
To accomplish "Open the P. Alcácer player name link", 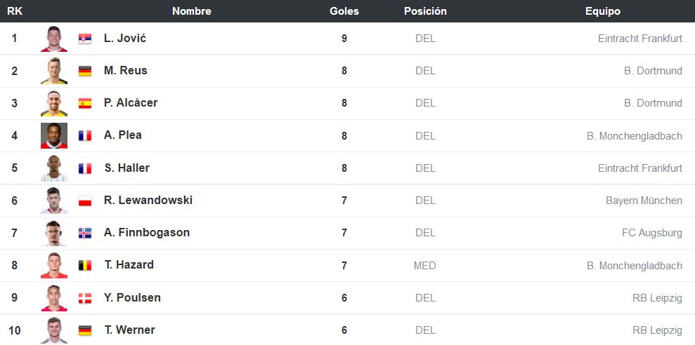I will pos(131,103).
